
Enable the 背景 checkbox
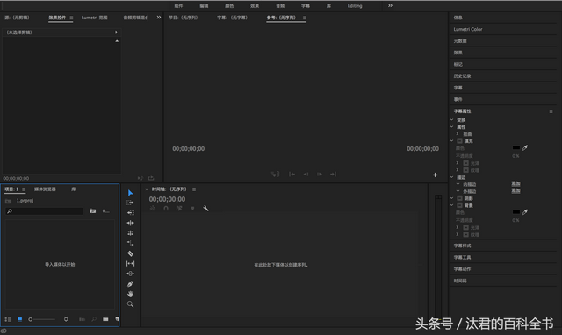[x=459, y=205]
